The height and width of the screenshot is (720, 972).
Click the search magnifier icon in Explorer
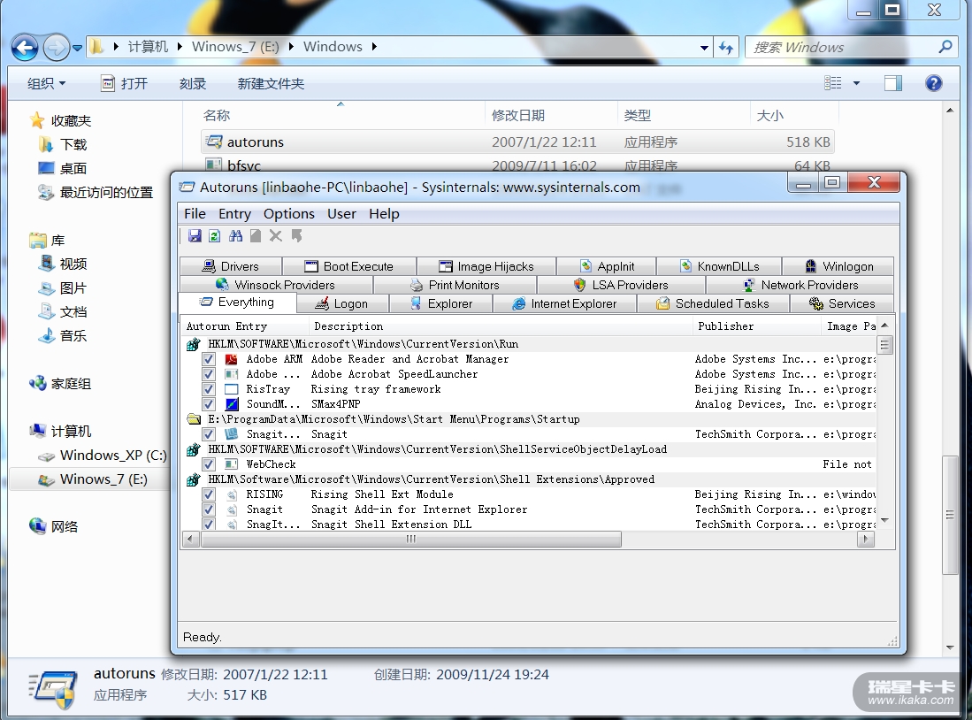[x=945, y=47]
